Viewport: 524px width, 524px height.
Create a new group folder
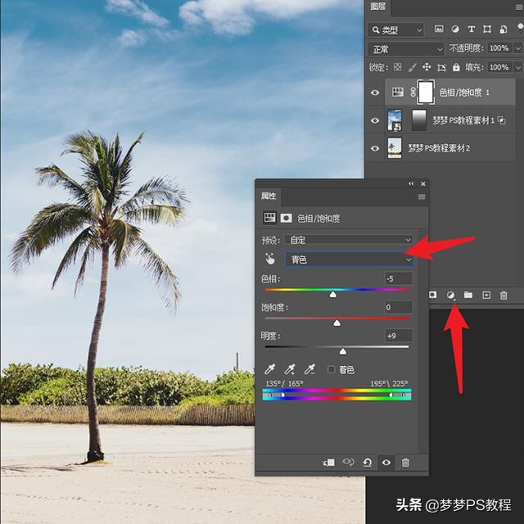pyautogui.click(x=468, y=295)
